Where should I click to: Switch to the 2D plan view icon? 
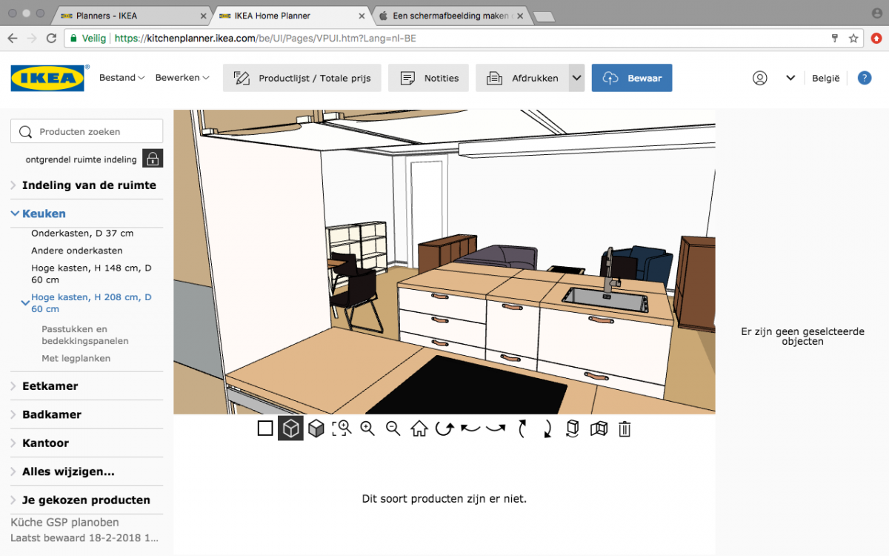[x=265, y=428]
